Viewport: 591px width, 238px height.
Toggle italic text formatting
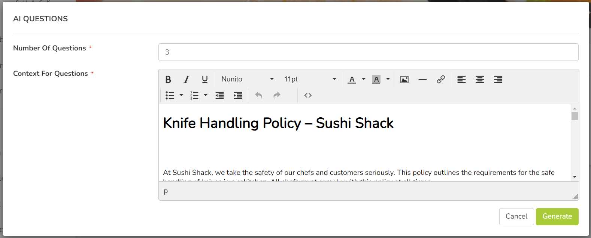[187, 79]
